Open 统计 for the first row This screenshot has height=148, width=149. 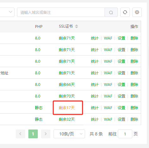click(x=95, y=38)
